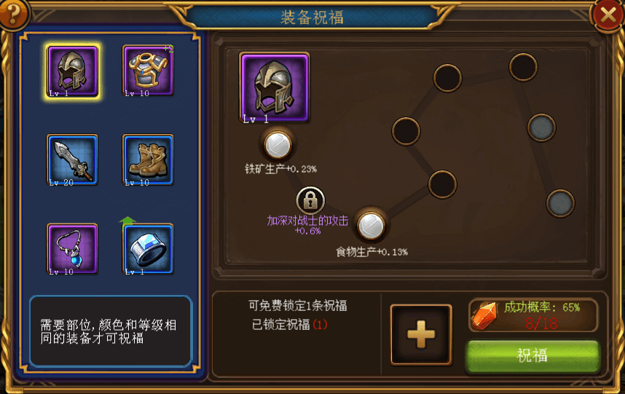Click the large helmet preview in blessing panel

tap(274, 87)
